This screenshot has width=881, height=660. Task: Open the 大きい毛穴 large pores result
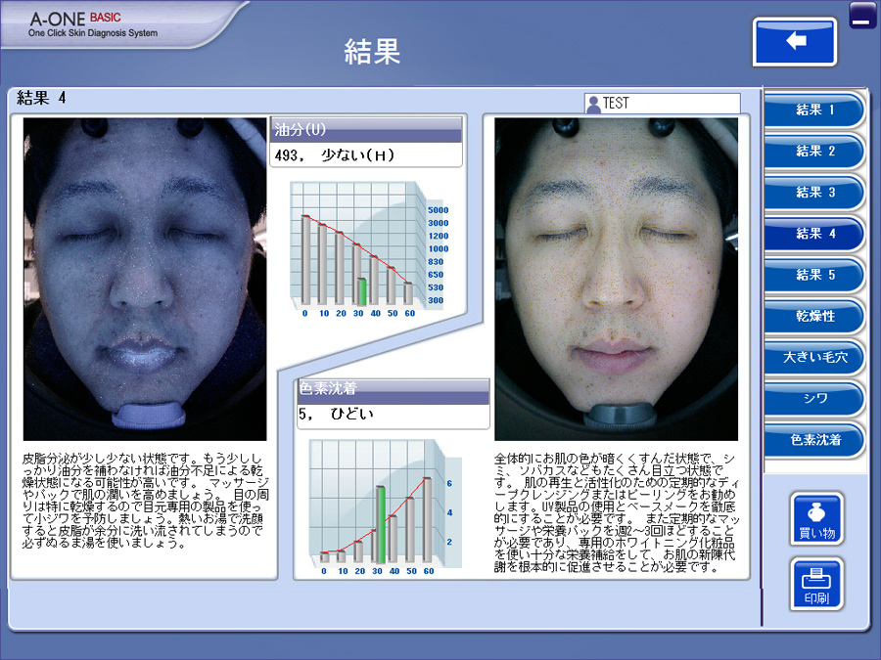(x=814, y=358)
